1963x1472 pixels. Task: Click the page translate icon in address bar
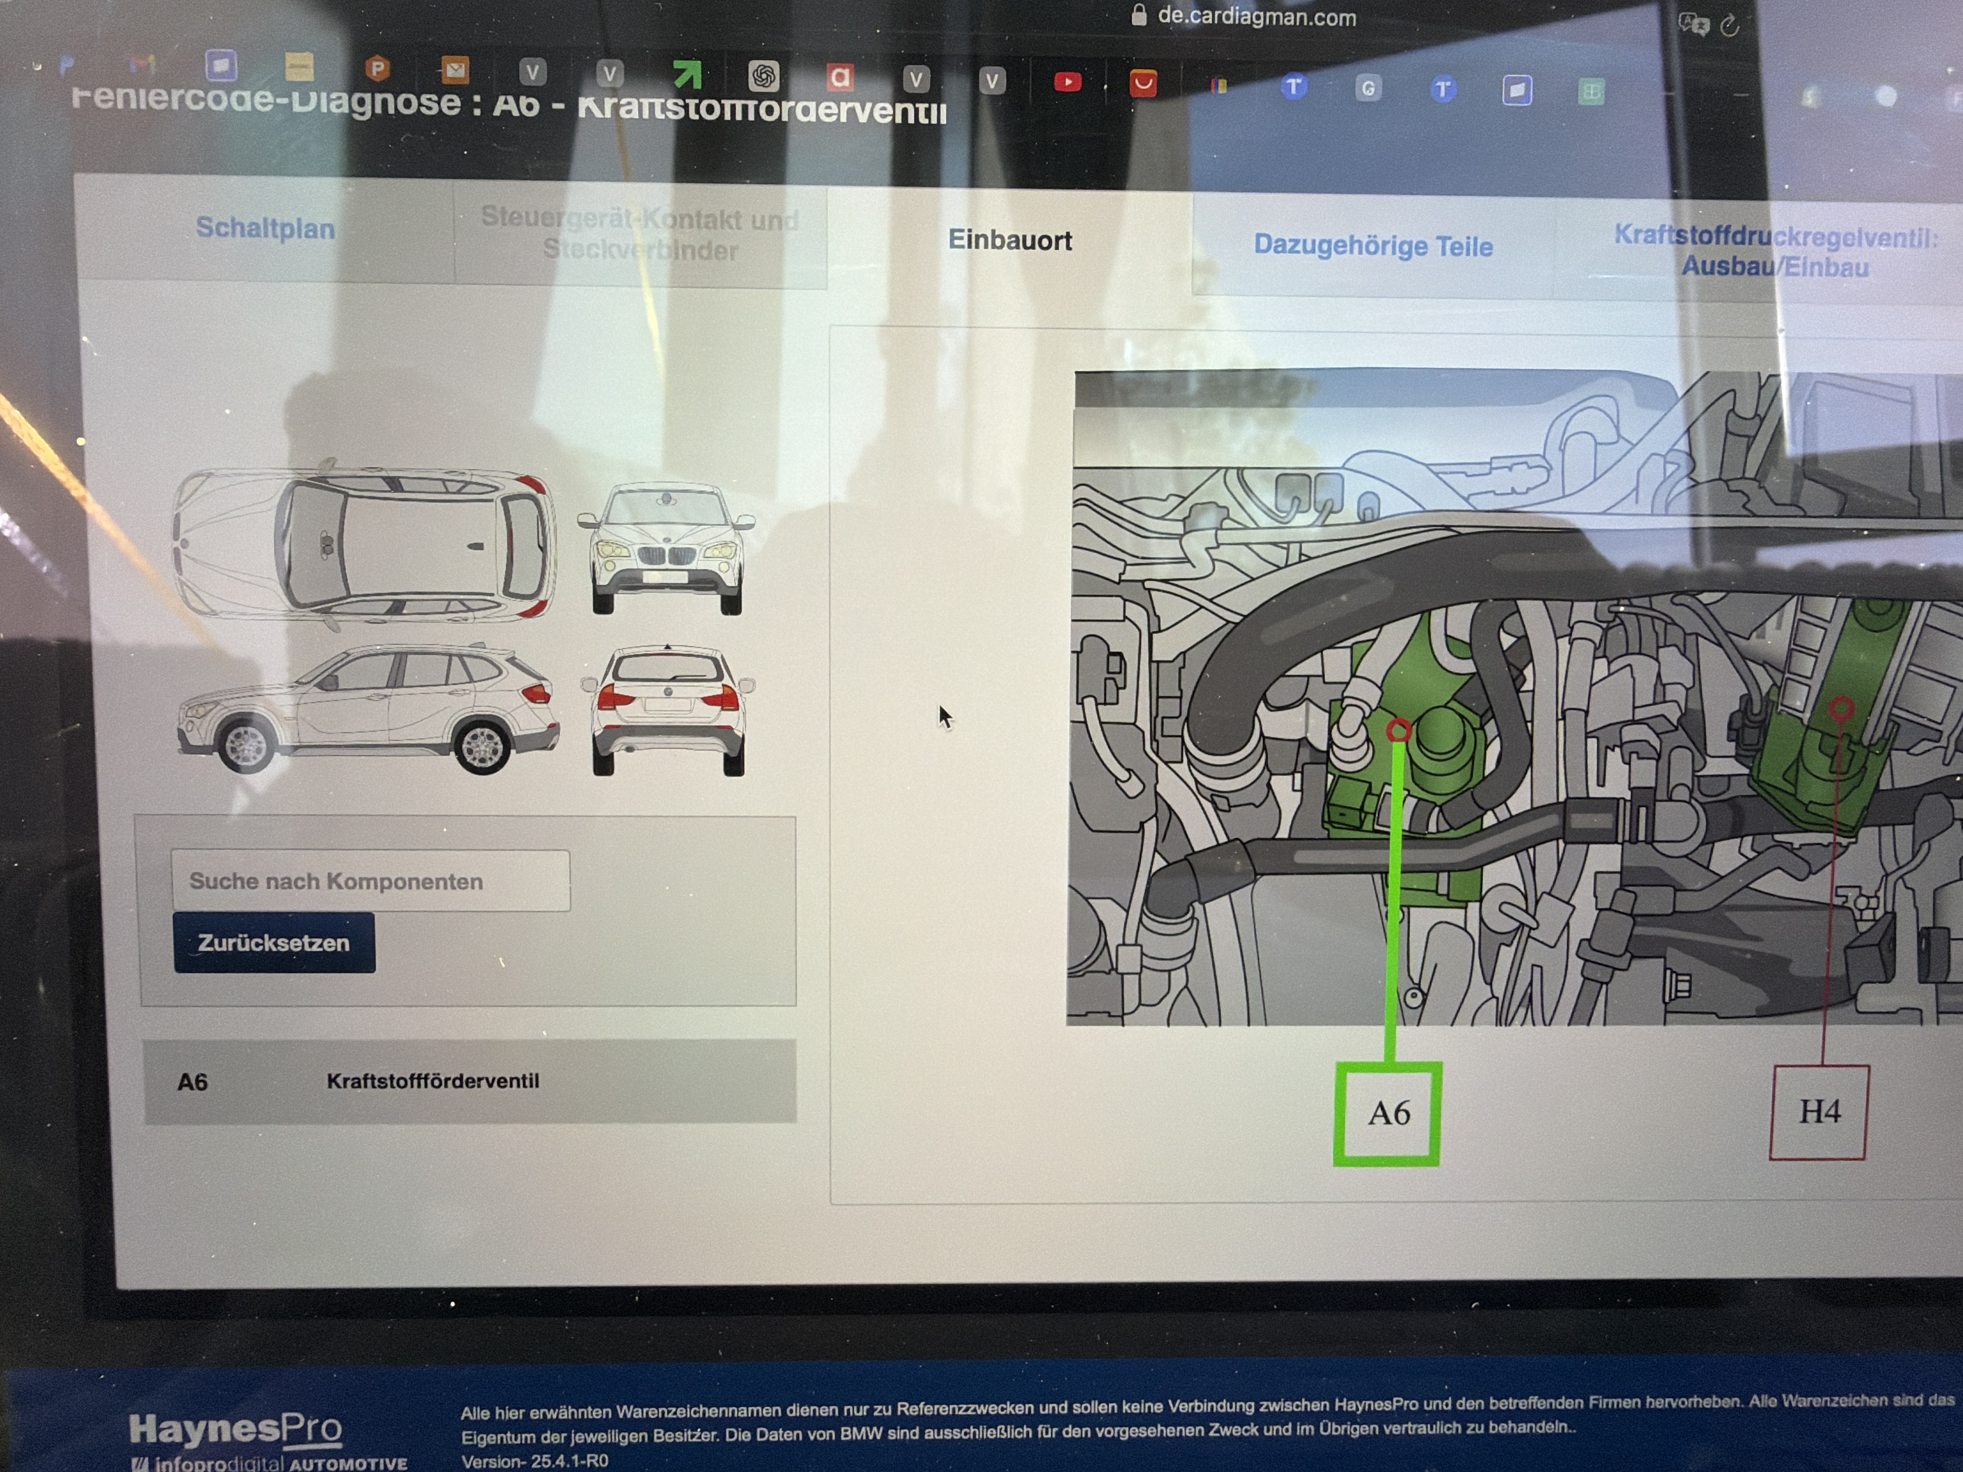click(1693, 24)
